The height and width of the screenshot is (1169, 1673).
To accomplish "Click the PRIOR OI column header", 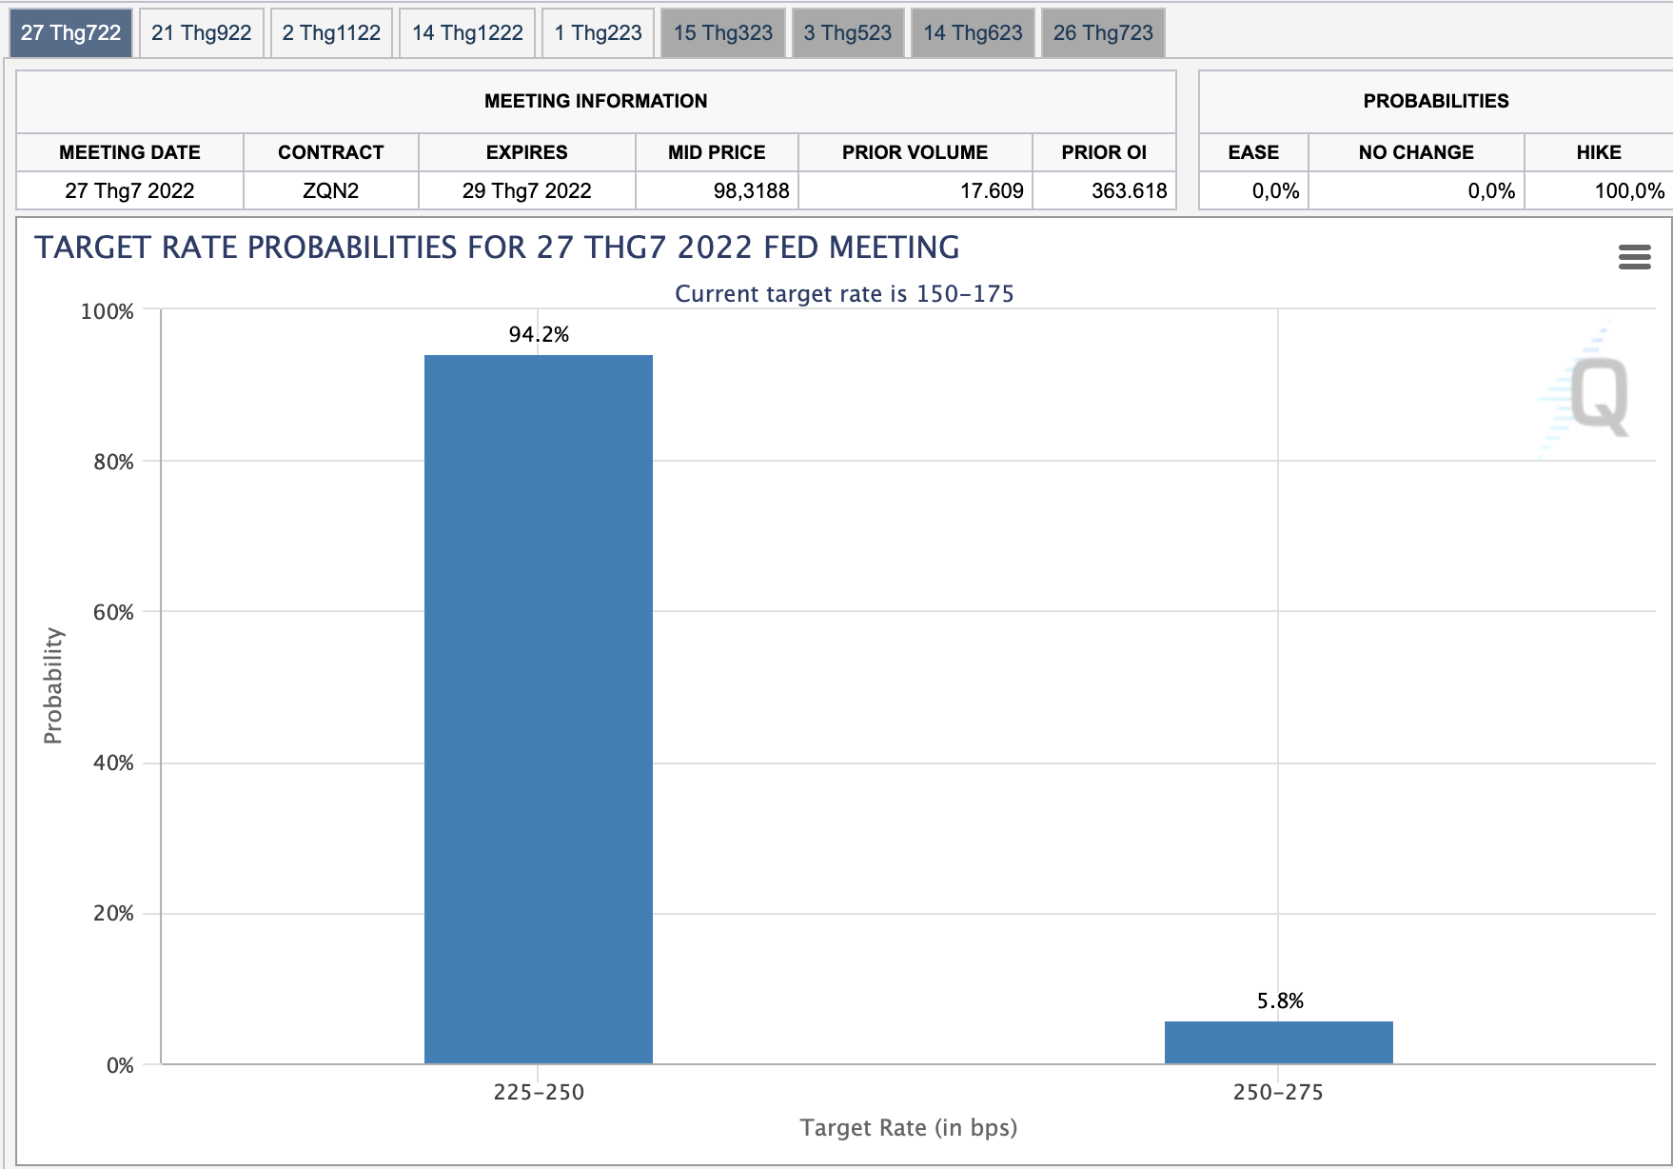I will pyautogui.click(x=1104, y=152).
